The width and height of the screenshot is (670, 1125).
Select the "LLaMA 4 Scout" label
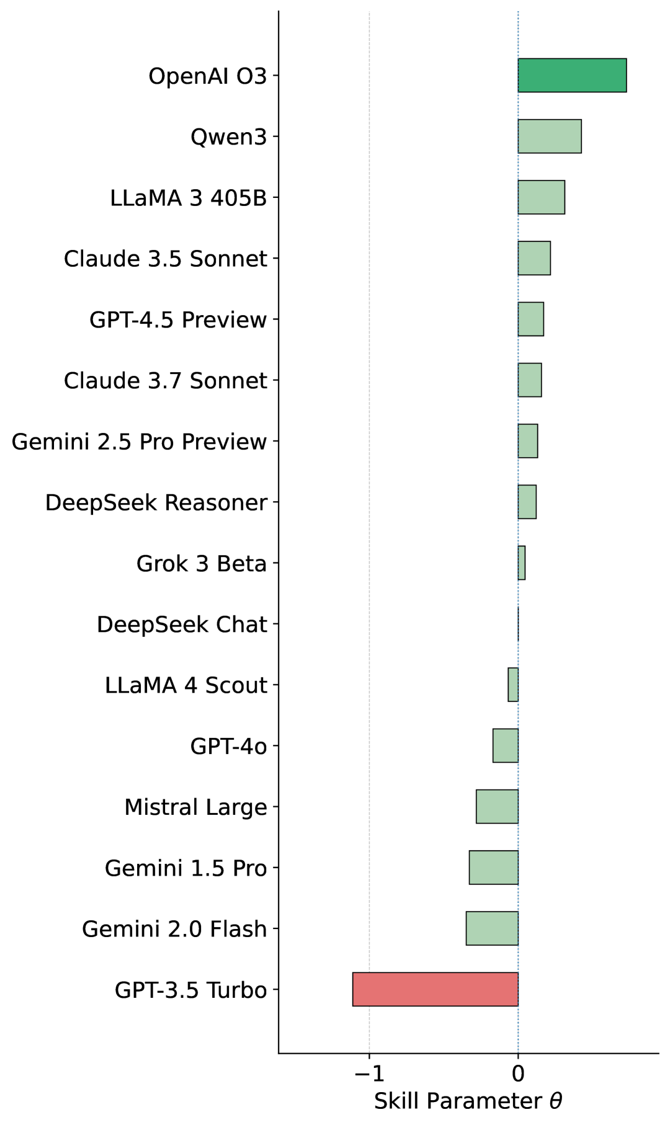(185, 685)
